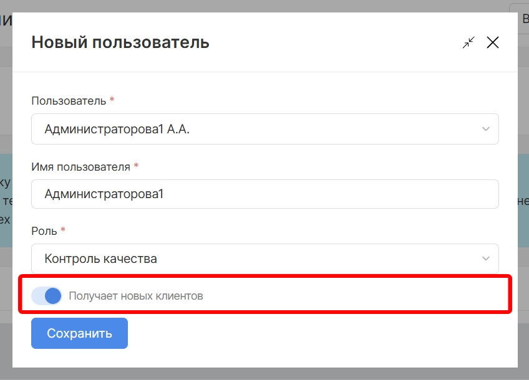Click the blue knob of the toggle
Screen dimensions: 529x380
[53, 296]
